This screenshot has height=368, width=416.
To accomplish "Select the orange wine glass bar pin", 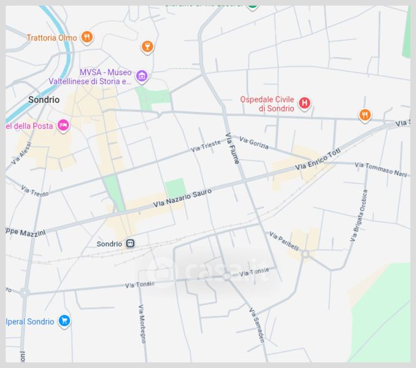I will point(147,47).
